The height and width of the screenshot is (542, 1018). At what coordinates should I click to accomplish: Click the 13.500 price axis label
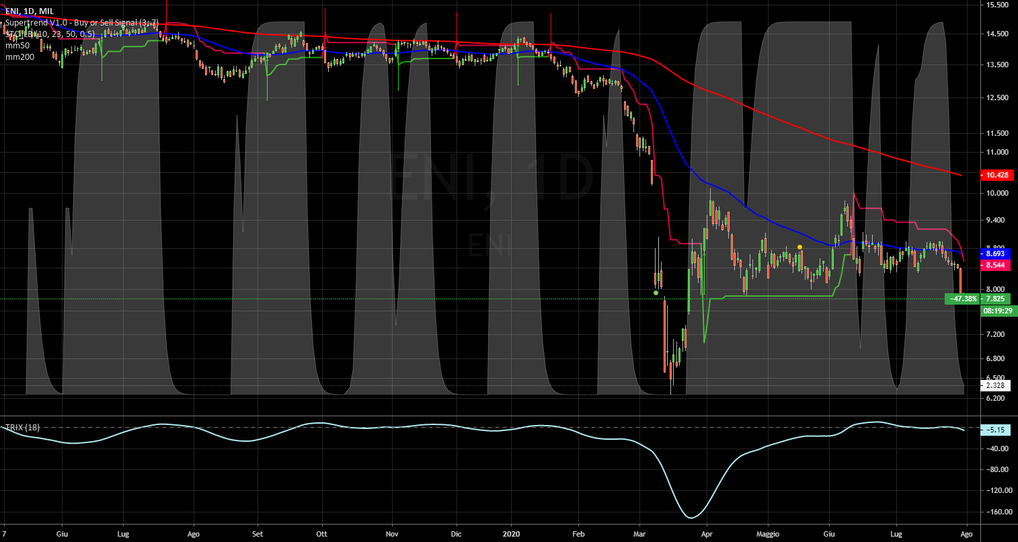(x=997, y=65)
